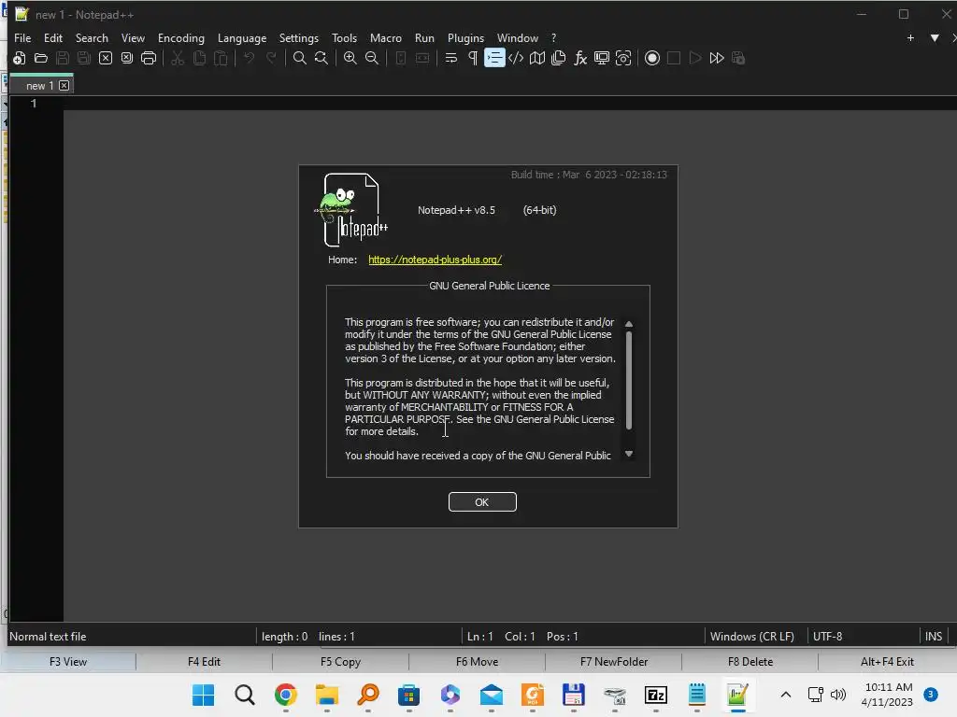Open the User Defined Language icon
957x717 pixels.
tap(516, 58)
